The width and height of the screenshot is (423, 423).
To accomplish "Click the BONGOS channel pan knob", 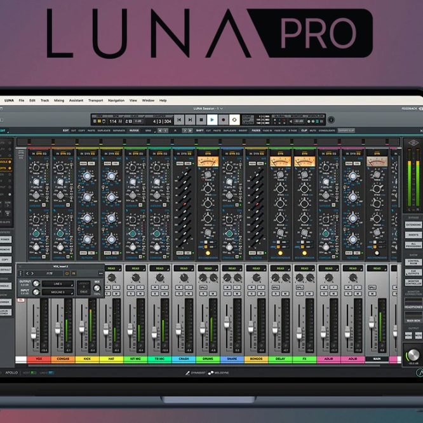I will click(257, 278).
